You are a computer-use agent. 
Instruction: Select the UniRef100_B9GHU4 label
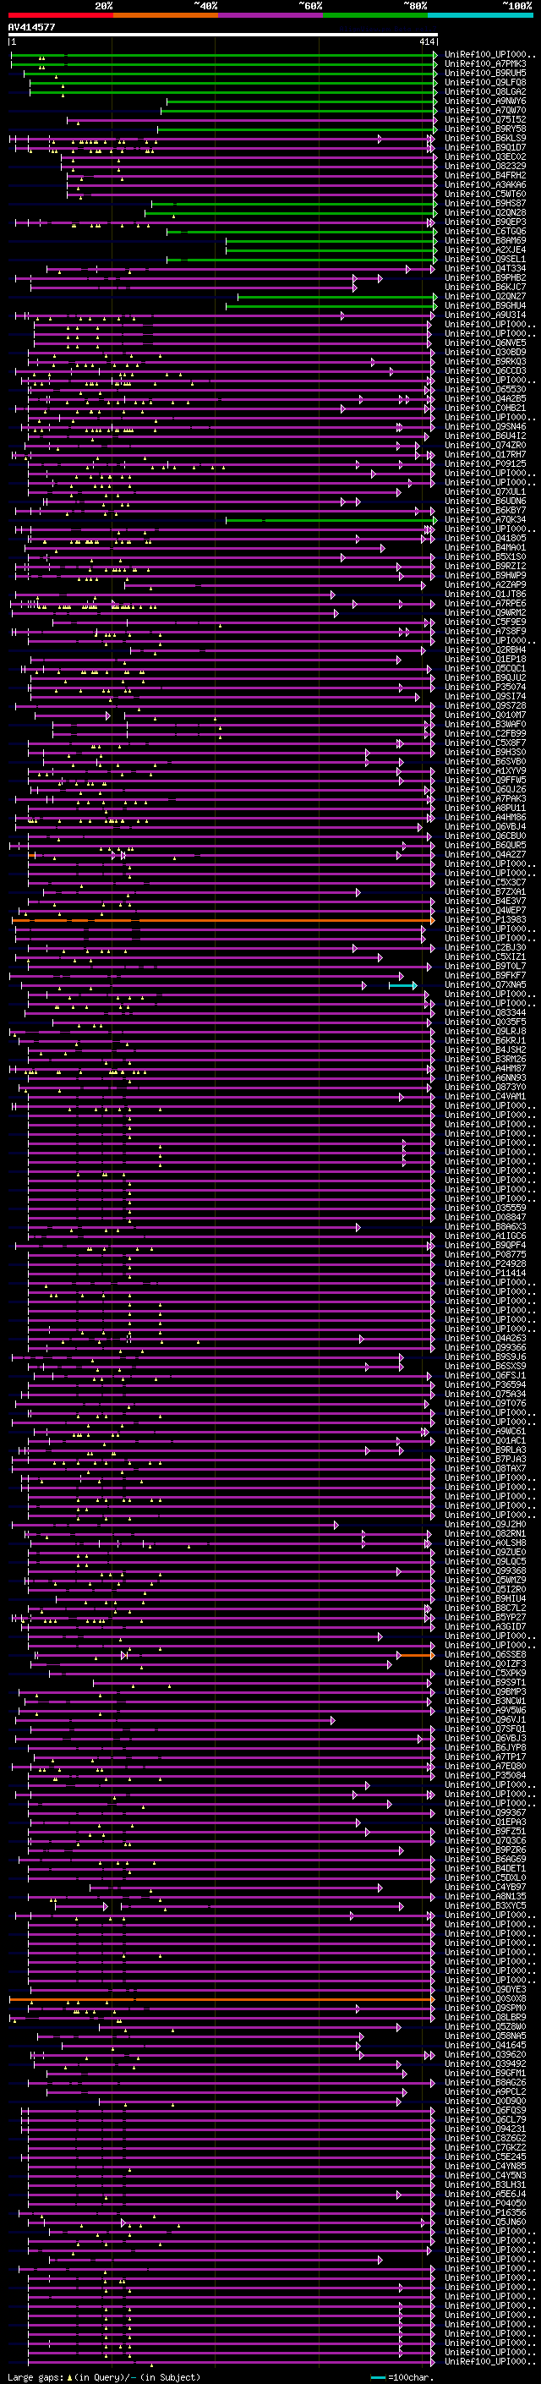tap(485, 305)
